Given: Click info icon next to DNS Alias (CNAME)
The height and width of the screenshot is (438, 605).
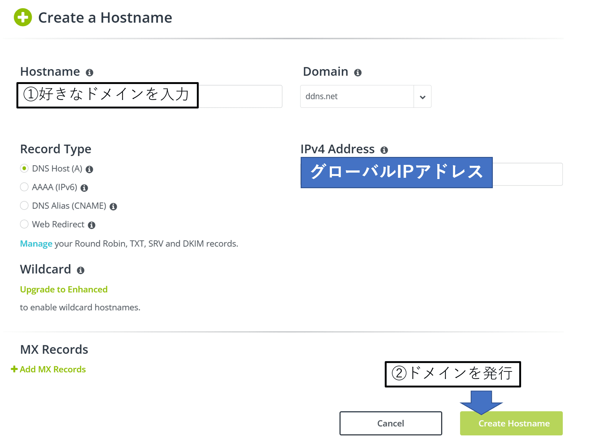Looking at the screenshot, I should click(113, 207).
